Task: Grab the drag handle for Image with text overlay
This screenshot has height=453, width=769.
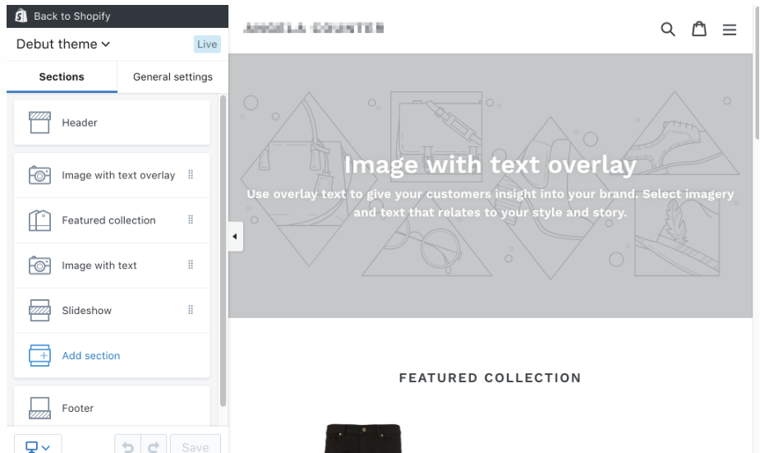Action: 191,175
